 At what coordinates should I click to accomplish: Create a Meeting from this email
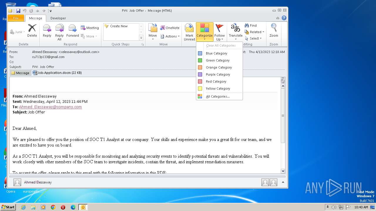(90, 28)
